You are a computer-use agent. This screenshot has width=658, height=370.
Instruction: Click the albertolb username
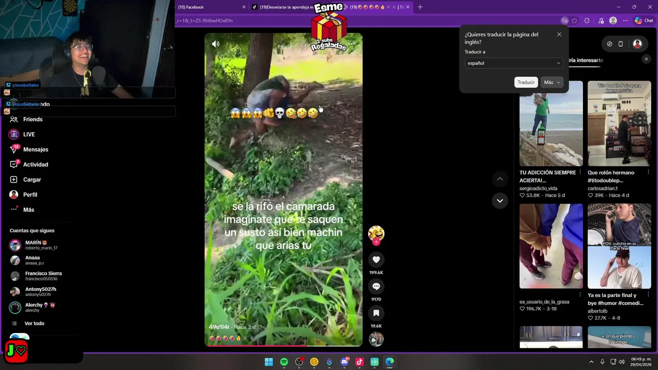pos(597,311)
